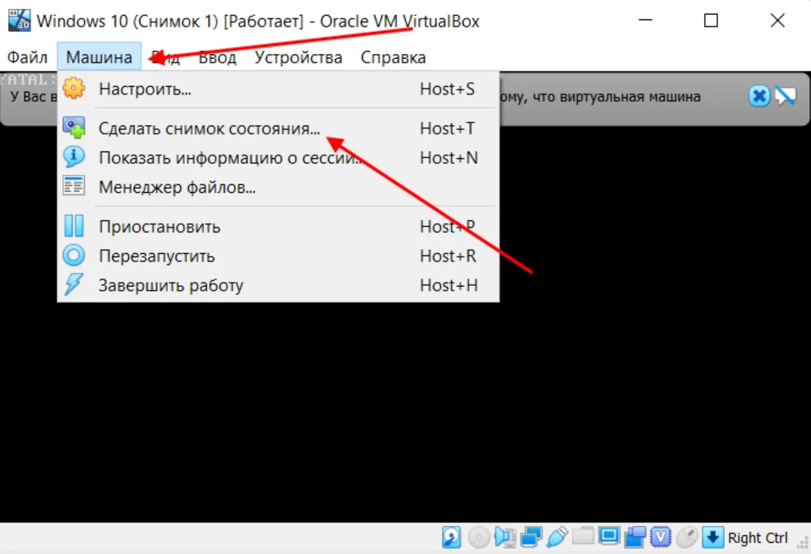Choose Показать информацию о сессии
This screenshot has height=554, width=811.
(x=278, y=158)
